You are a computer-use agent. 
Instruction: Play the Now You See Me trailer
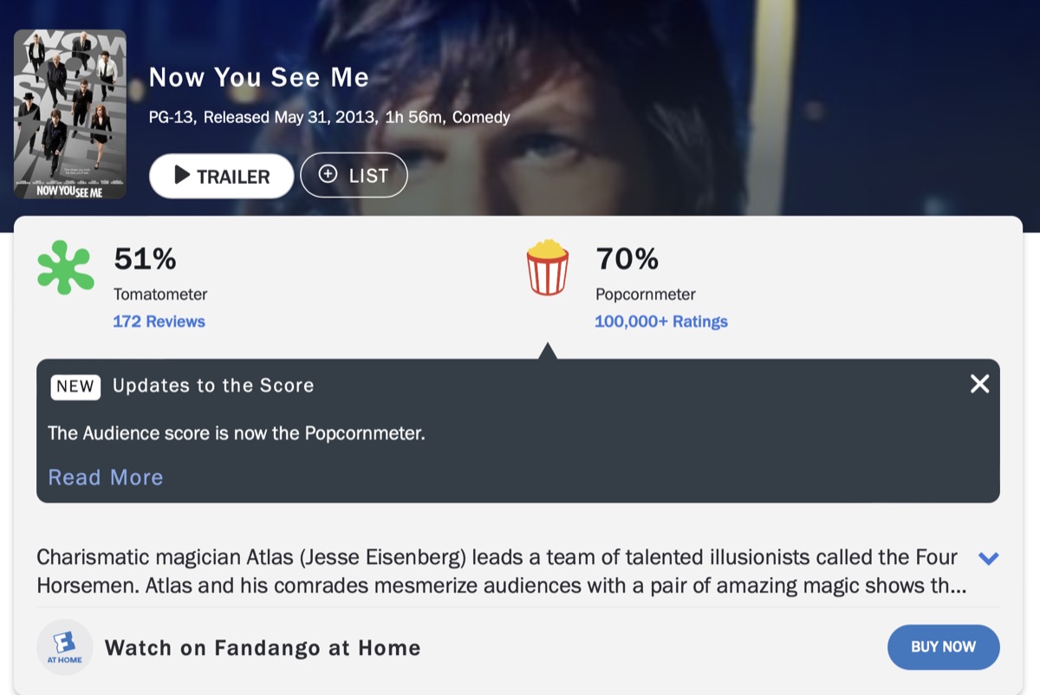221,176
